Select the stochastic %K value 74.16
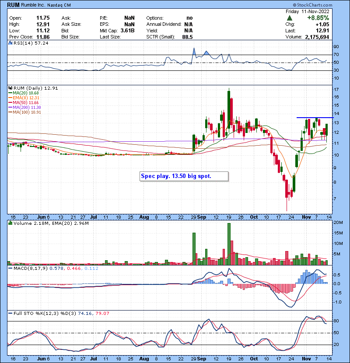Image resolution: width=350 pixels, height=363 pixels. pyautogui.click(x=85, y=314)
